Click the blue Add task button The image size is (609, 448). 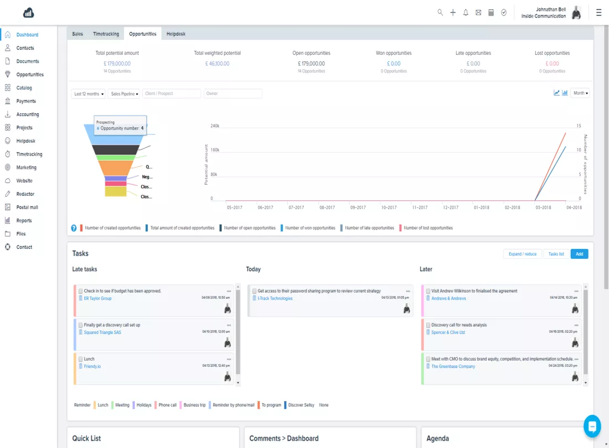coord(579,254)
